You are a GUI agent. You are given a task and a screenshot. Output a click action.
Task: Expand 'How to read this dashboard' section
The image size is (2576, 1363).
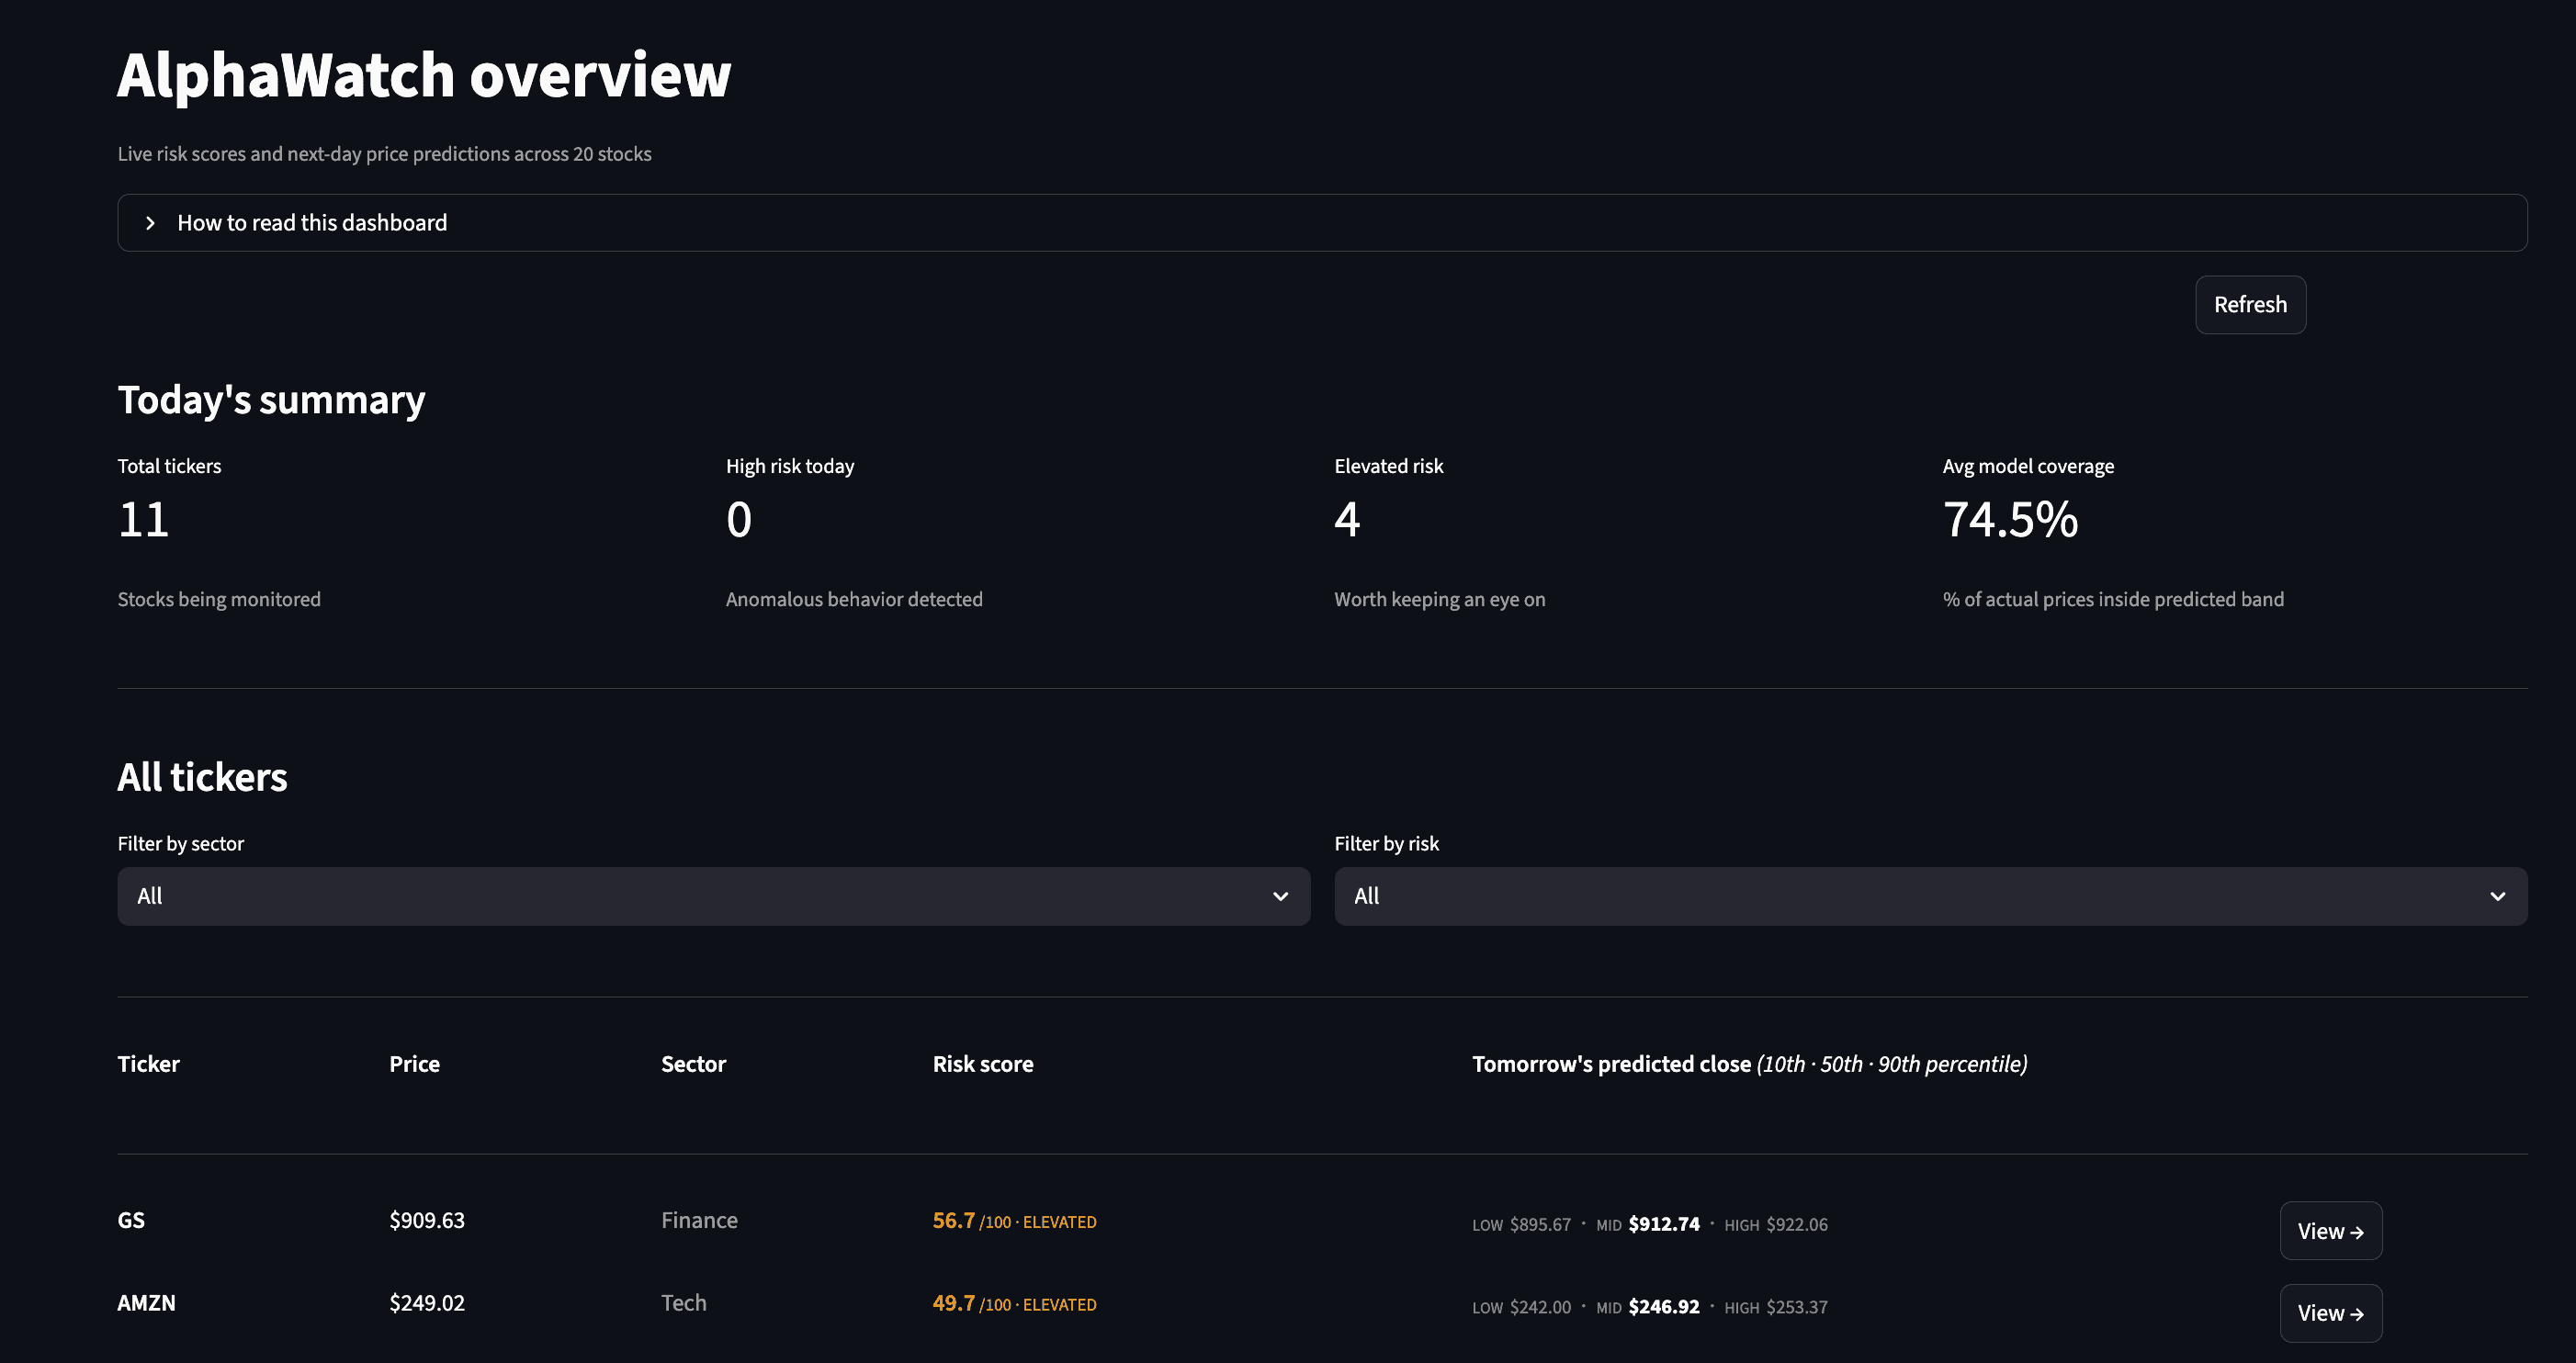point(1322,223)
